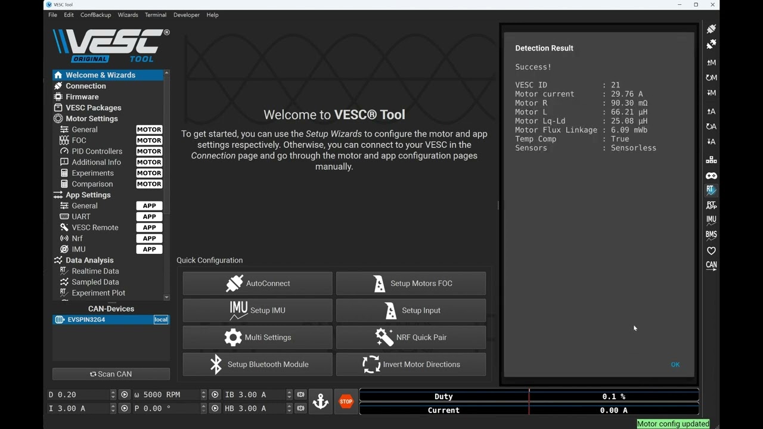This screenshot has width=763, height=429.
Task: Toggle RT APP data streaming icon
Action: pos(711,205)
